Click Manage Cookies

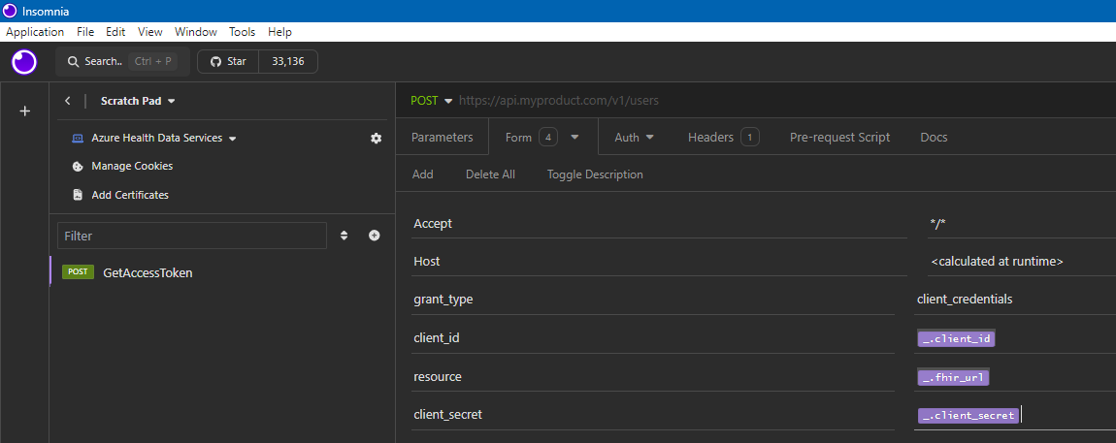[x=132, y=167]
